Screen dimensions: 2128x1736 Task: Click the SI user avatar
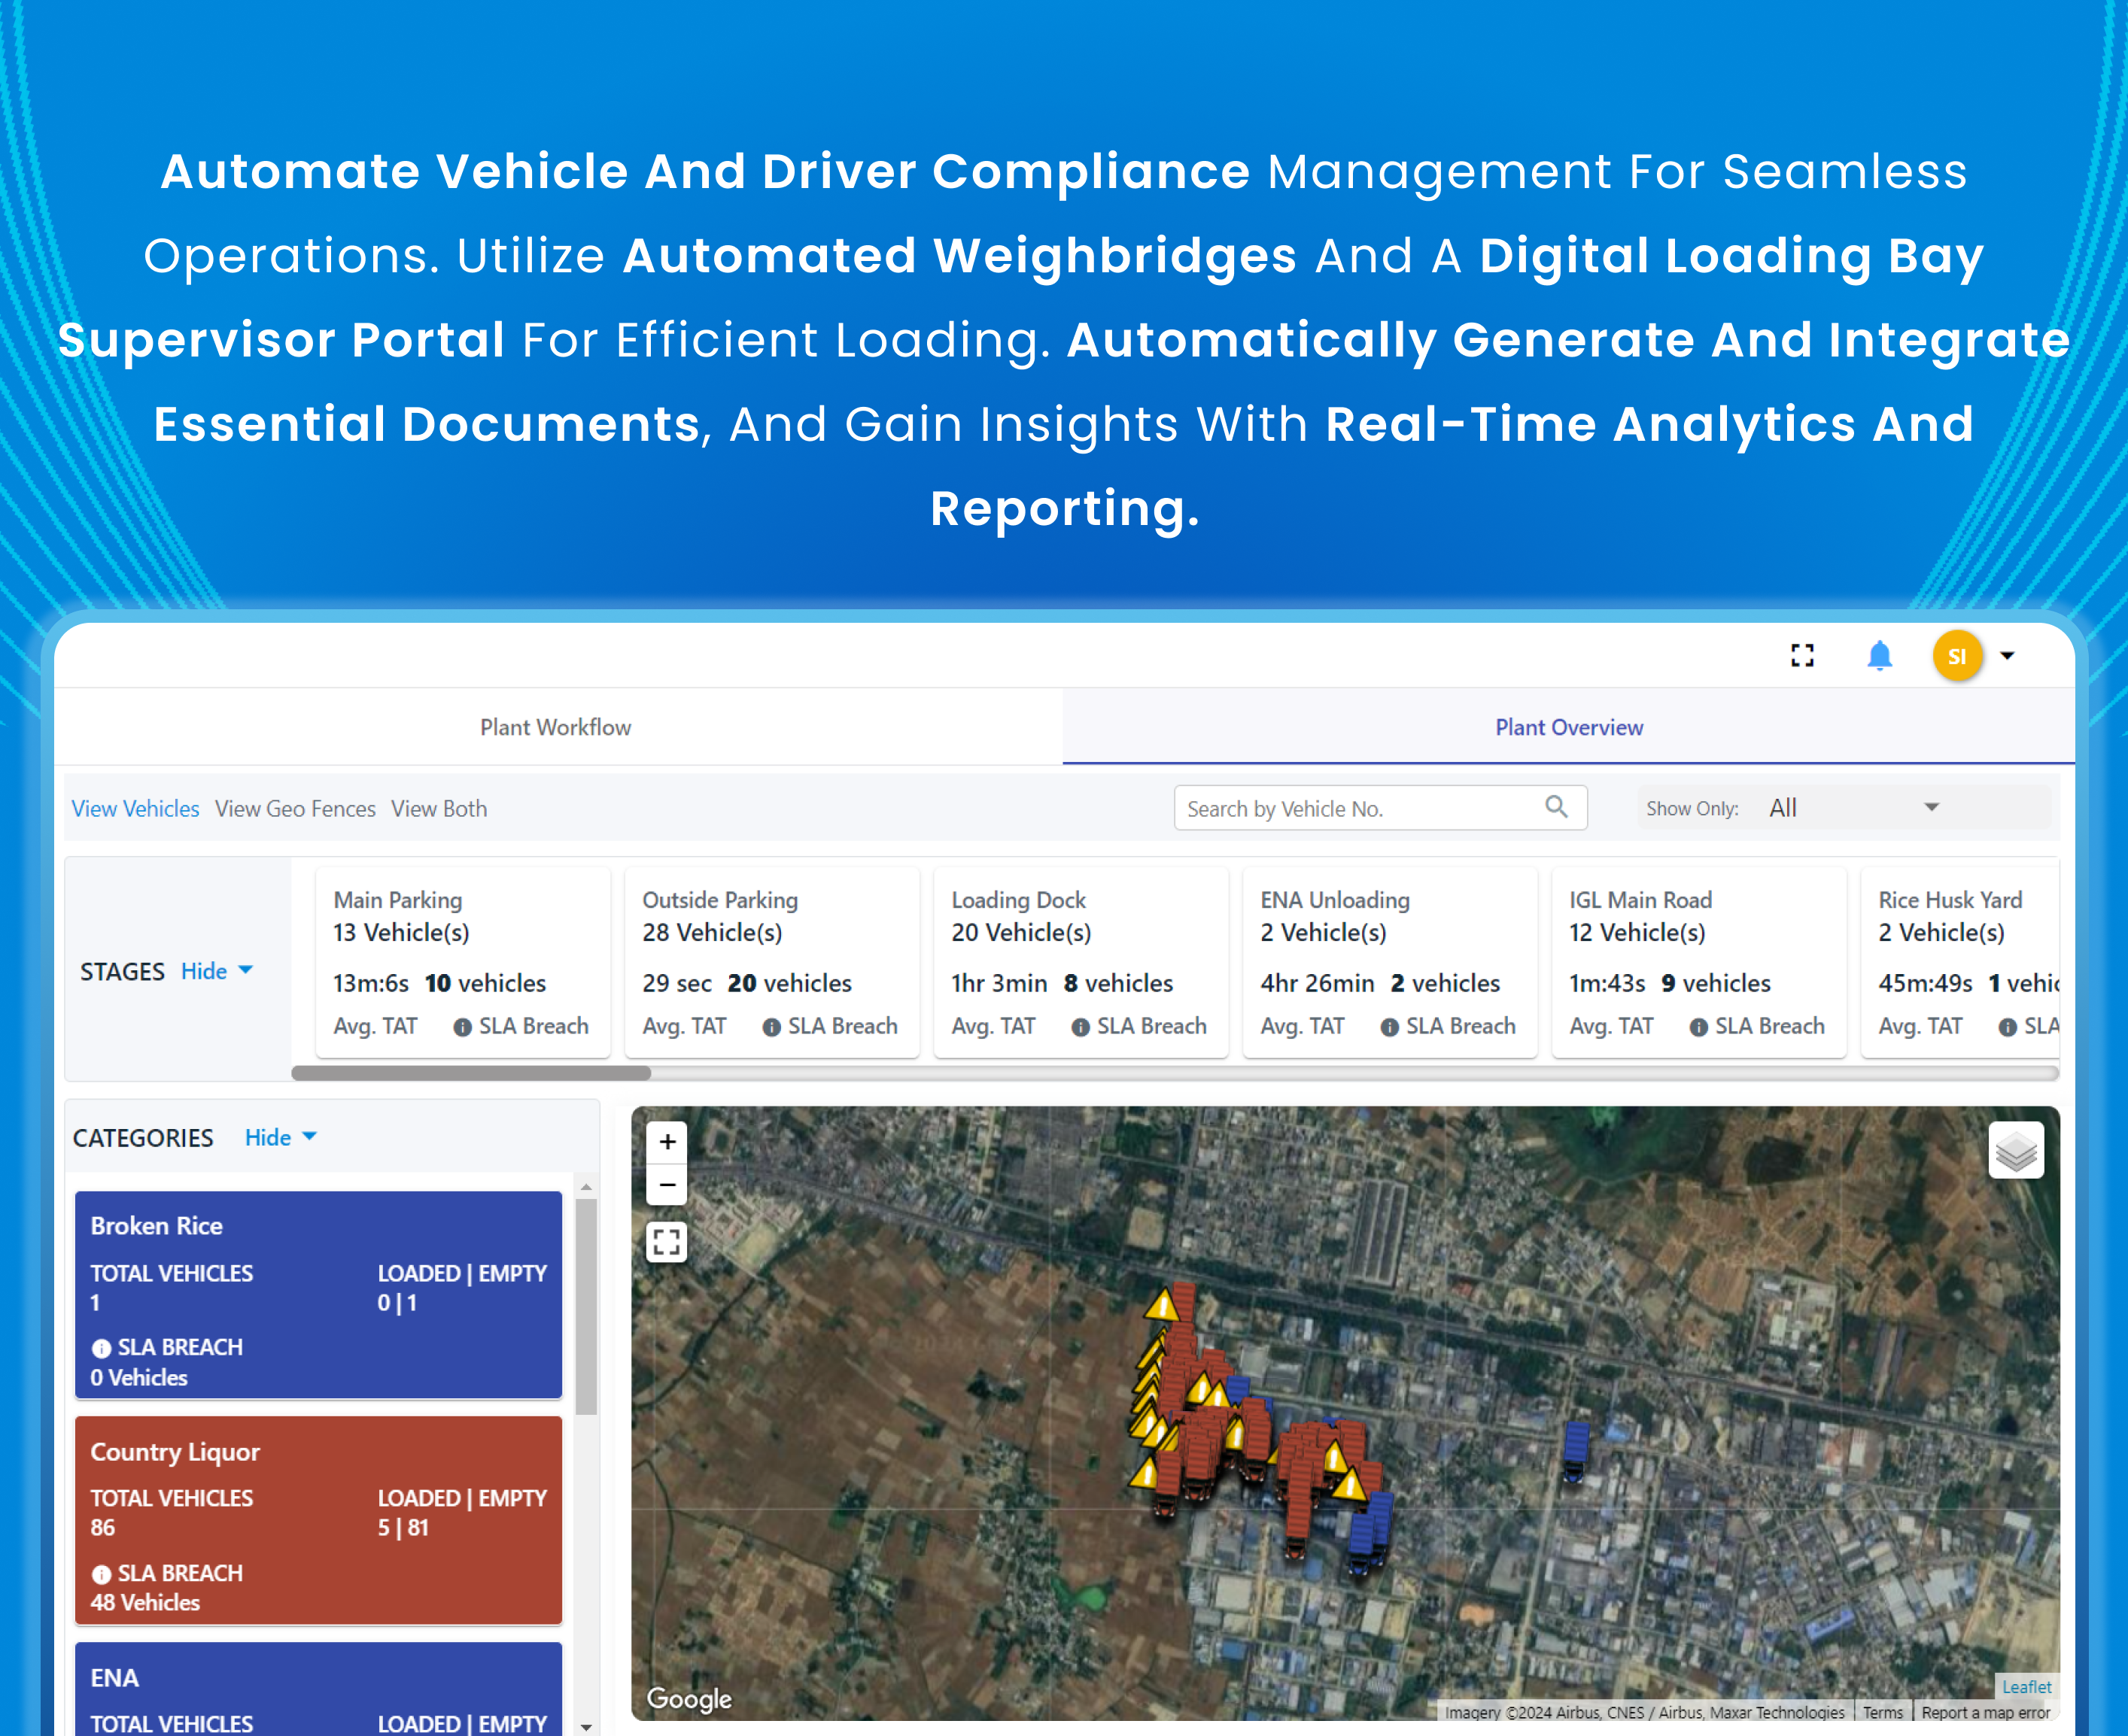[1957, 656]
